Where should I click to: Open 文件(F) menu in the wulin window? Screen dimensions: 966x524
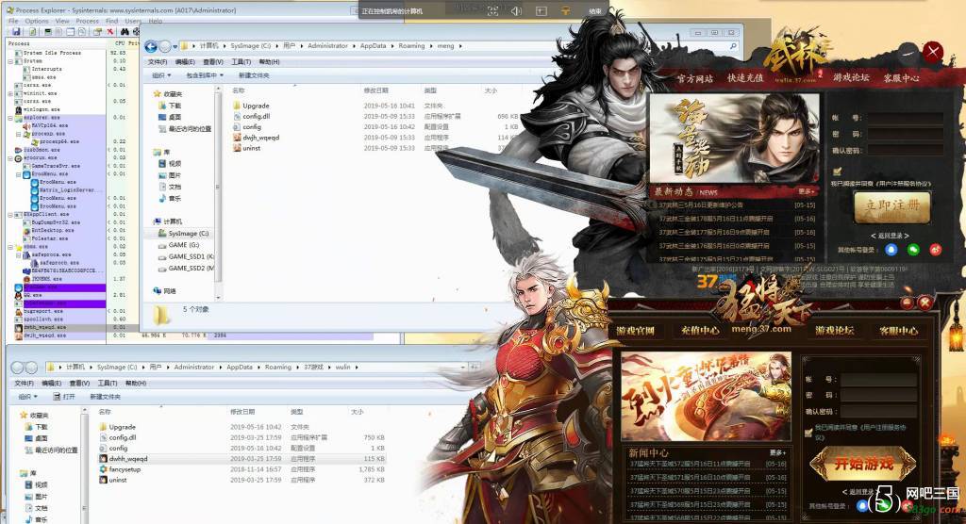(25, 383)
